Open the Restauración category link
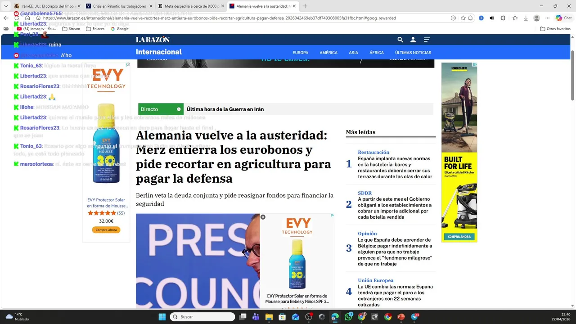The image size is (576, 324). tap(373, 152)
